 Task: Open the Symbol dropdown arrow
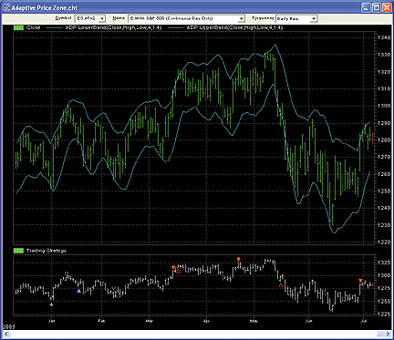pyautogui.click(x=102, y=19)
